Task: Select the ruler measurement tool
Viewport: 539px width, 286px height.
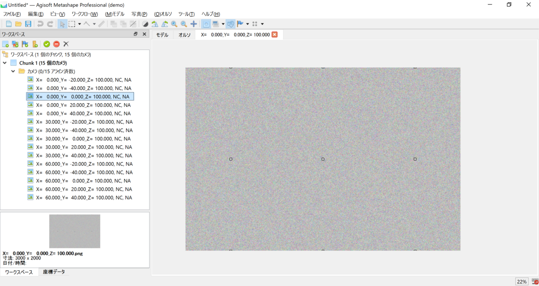Action: (102, 24)
